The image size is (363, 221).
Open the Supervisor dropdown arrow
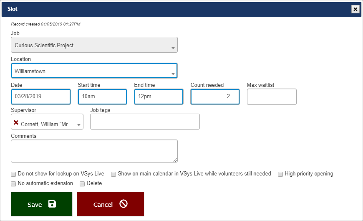pos(78,125)
